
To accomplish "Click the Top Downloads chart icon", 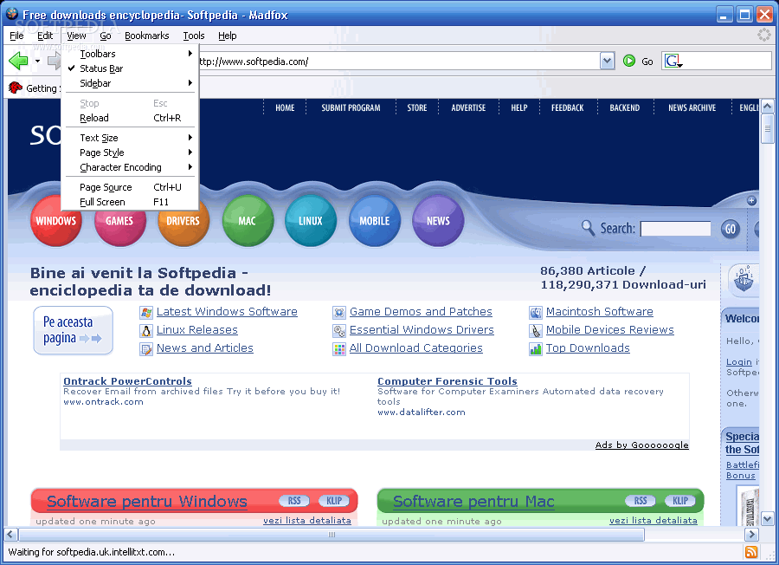I will point(536,349).
